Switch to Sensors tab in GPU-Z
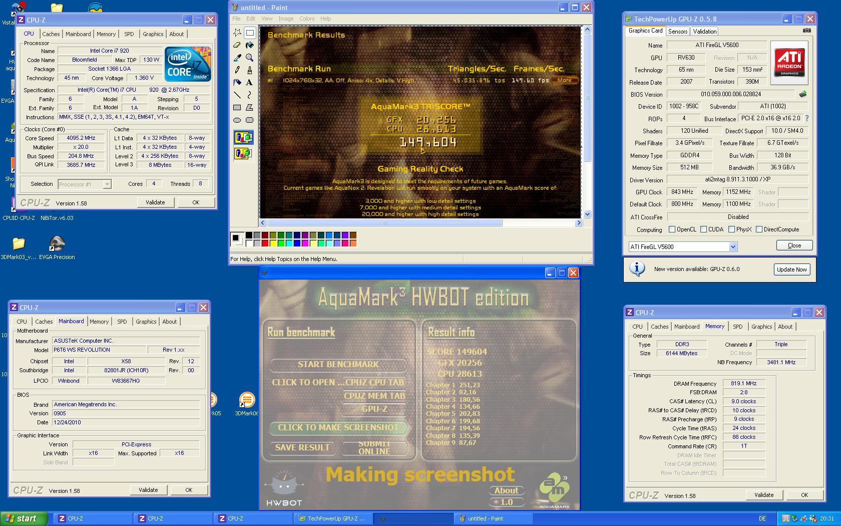841x526 pixels. [x=678, y=31]
